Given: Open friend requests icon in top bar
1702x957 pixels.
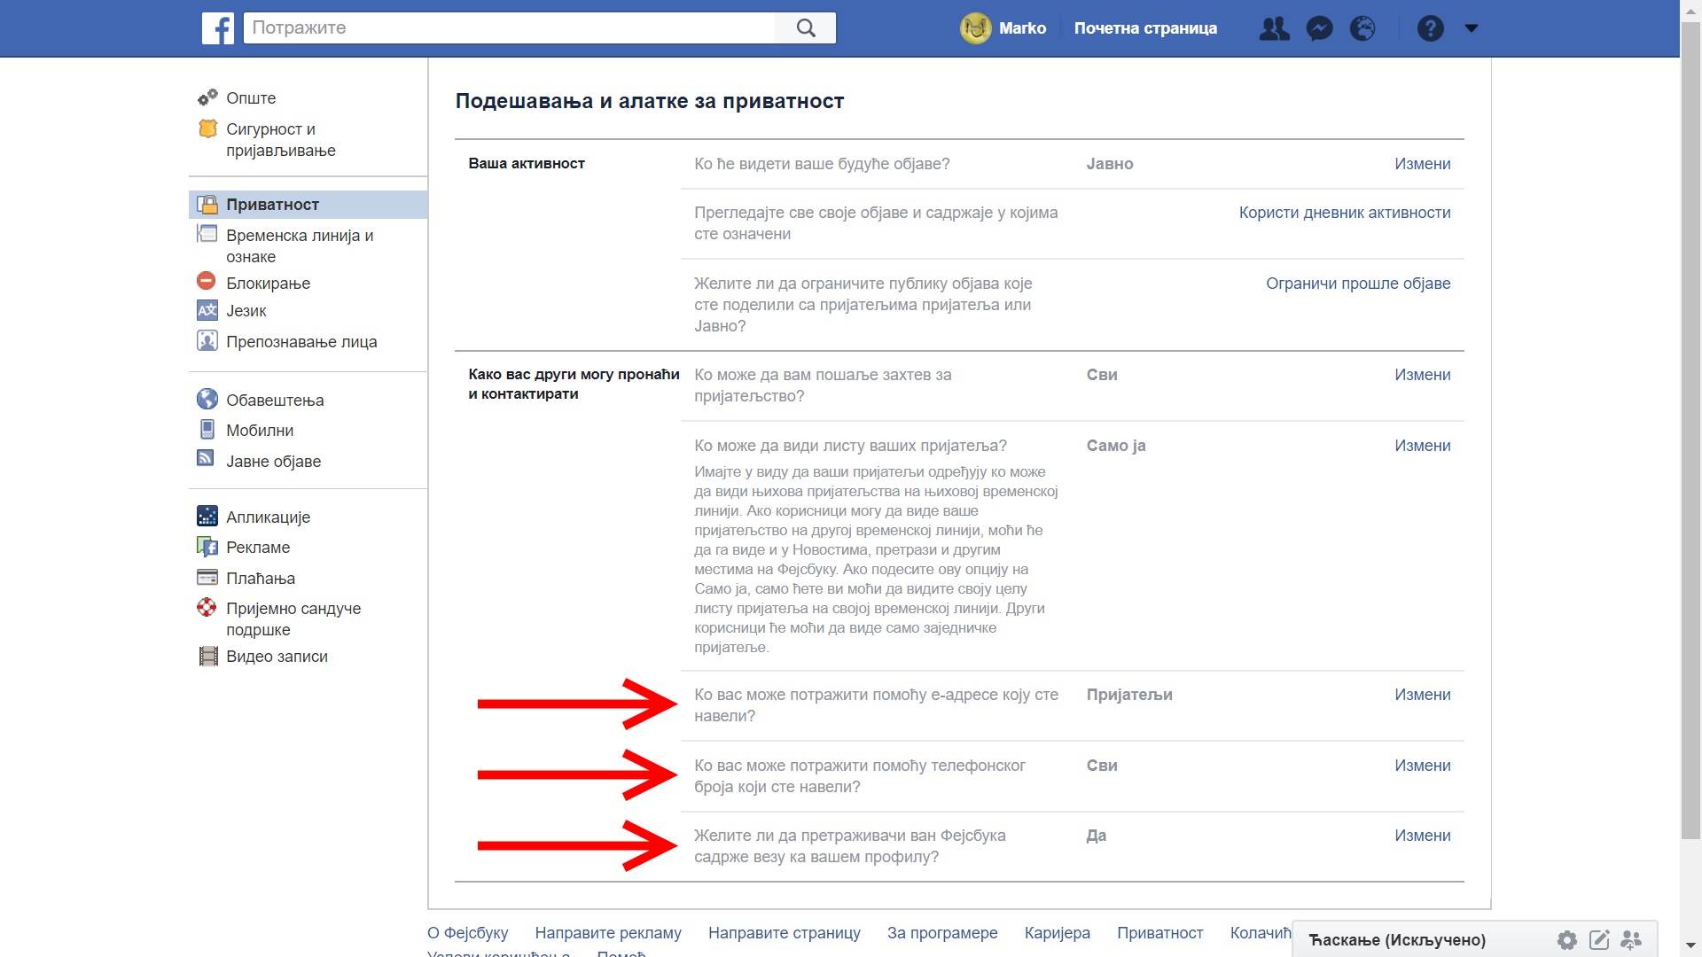Looking at the screenshot, I should click(1274, 28).
